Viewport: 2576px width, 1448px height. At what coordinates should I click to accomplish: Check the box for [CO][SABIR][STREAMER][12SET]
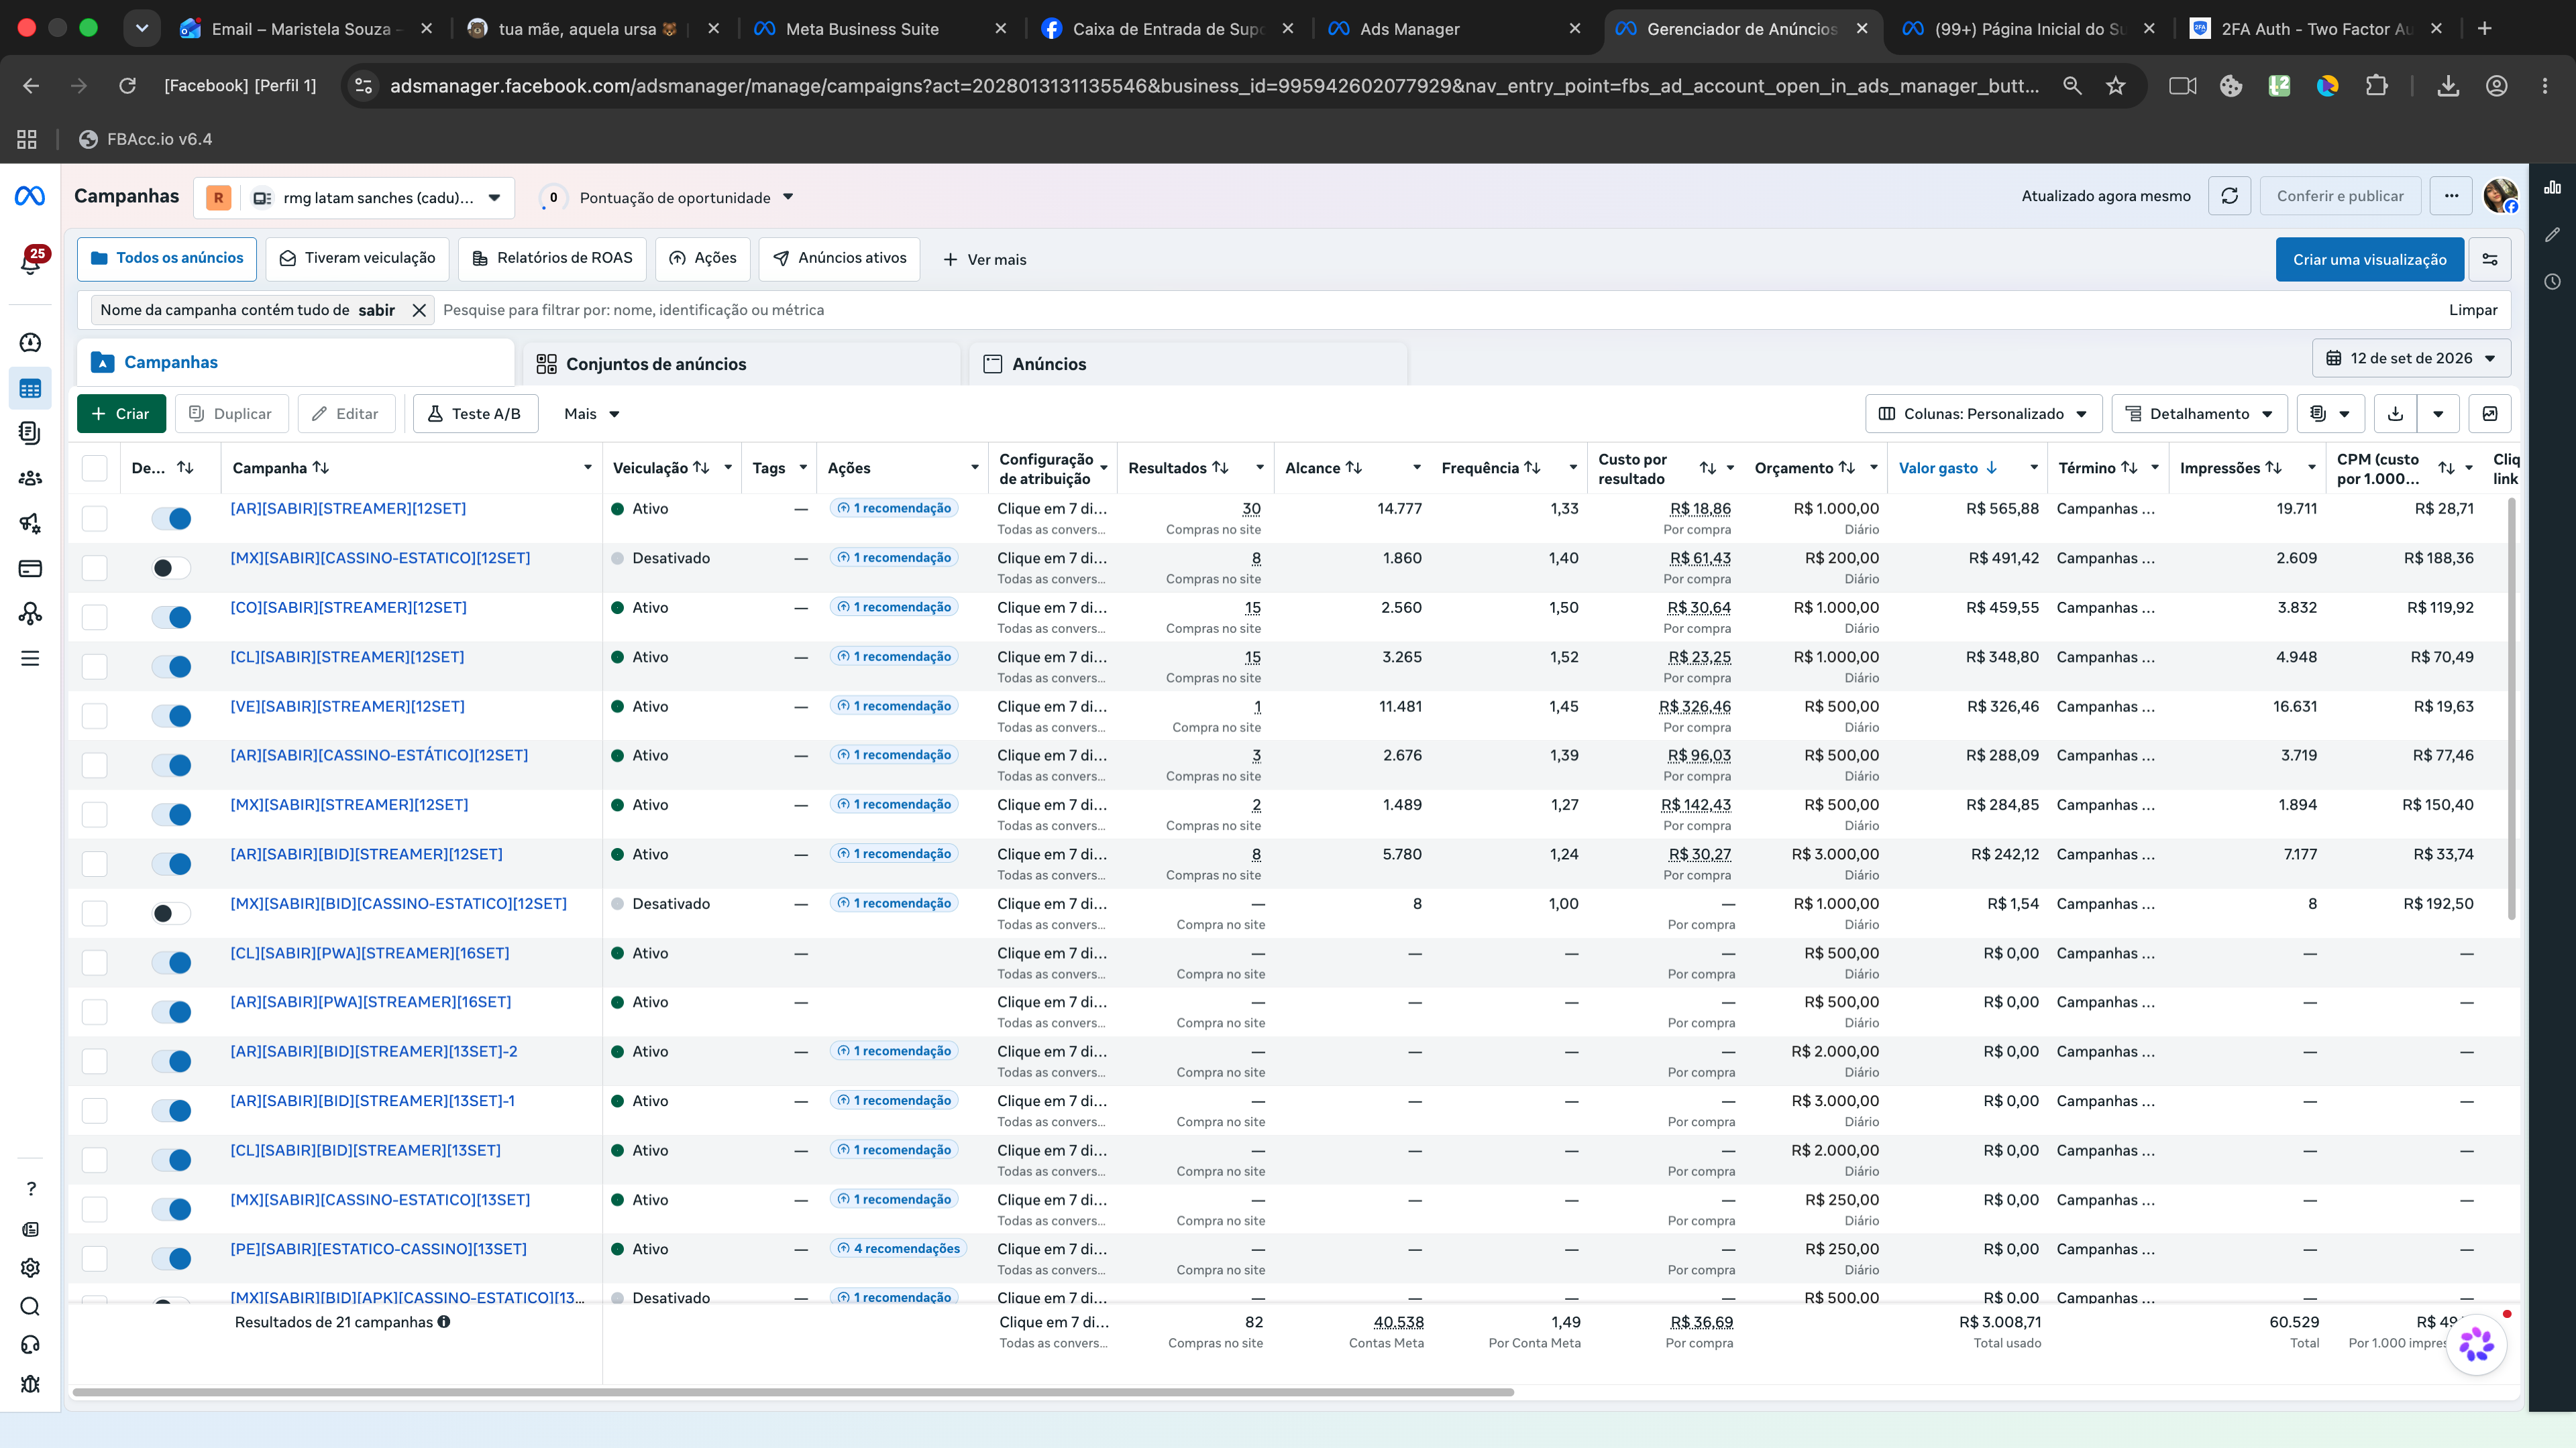[95, 617]
